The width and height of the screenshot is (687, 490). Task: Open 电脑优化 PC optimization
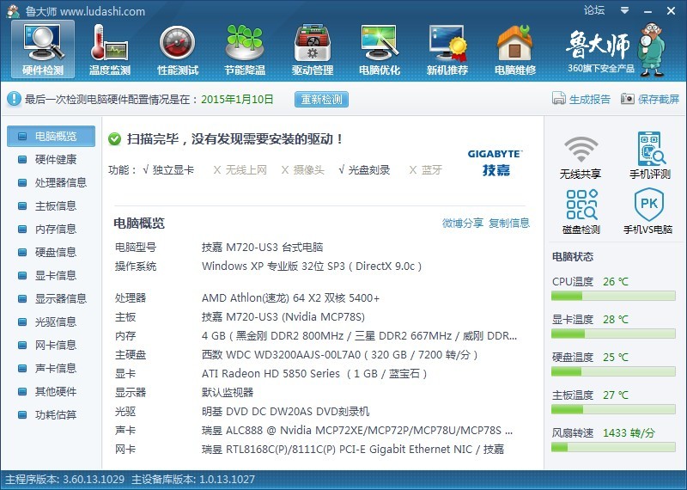[x=380, y=49]
